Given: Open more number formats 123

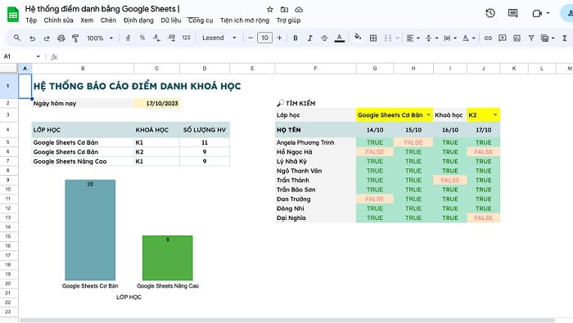Looking at the screenshot, I should pyautogui.click(x=186, y=38).
